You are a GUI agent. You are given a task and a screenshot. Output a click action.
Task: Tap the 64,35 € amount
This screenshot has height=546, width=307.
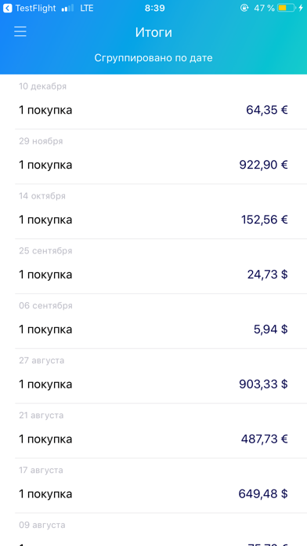(267, 110)
